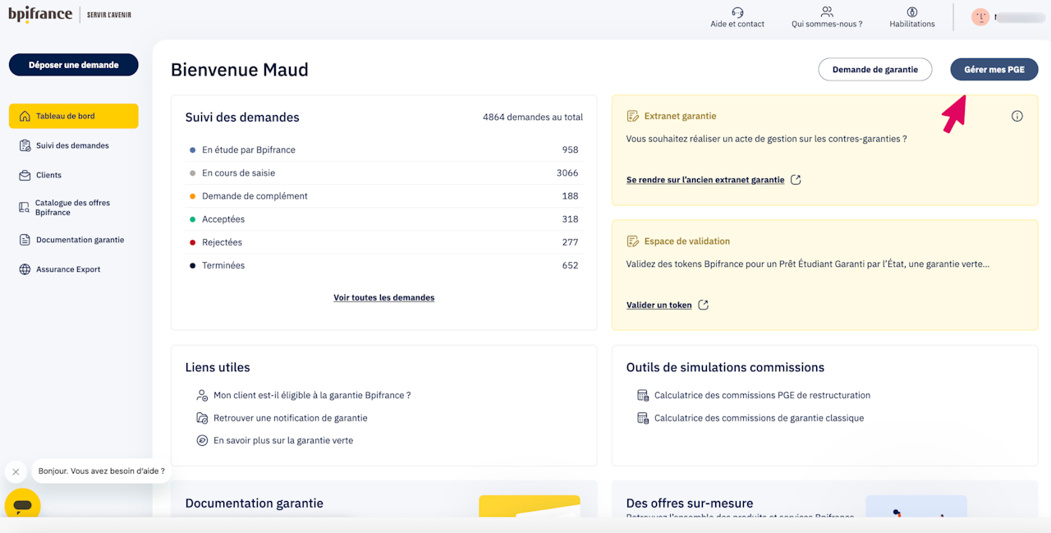Image resolution: width=1051 pixels, height=533 pixels.
Task: Open Calculatrice des commissions de garantie classique
Action: [759, 418]
